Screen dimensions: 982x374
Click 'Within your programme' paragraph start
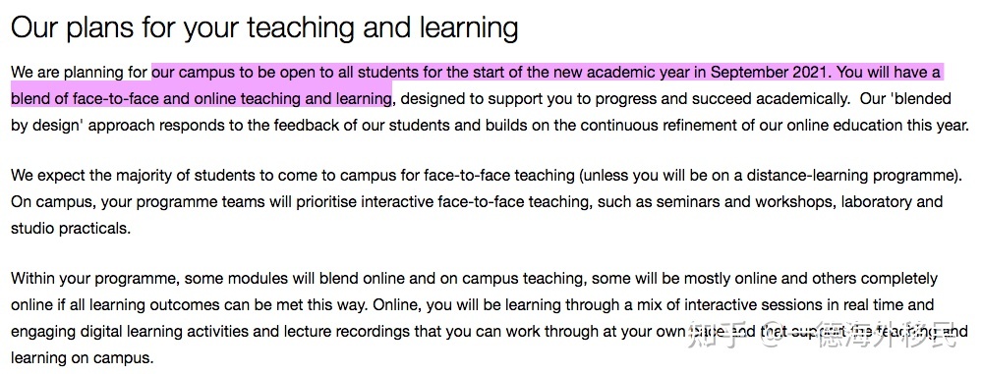pyautogui.click(x=94, y=279)
